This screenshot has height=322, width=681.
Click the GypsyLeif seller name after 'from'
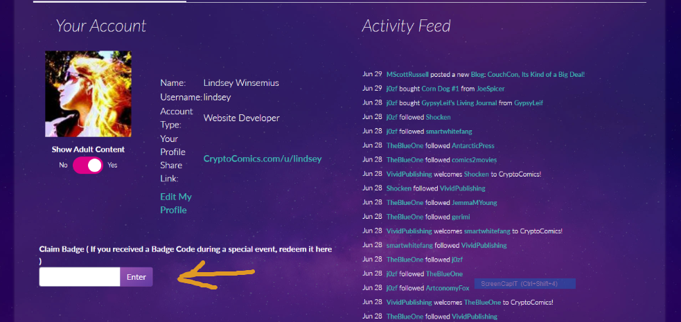529,103
